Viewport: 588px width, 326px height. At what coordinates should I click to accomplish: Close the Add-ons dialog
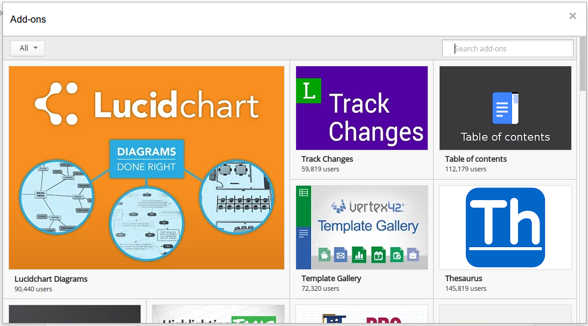pos(572,16)
